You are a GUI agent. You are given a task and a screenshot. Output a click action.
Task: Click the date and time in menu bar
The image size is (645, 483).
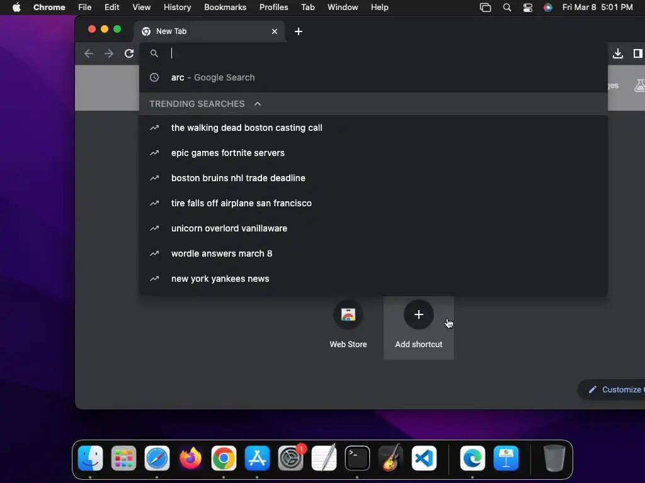coord(597,8)
